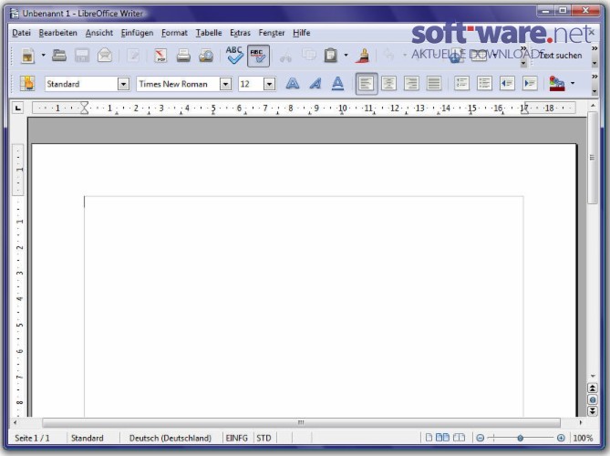Select Align Right
The image size is (610, 456).
pyautogui.click(x=411, y=84)
